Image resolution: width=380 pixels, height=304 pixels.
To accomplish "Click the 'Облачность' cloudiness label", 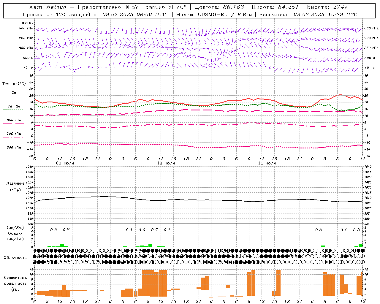I will pos(15,257).
